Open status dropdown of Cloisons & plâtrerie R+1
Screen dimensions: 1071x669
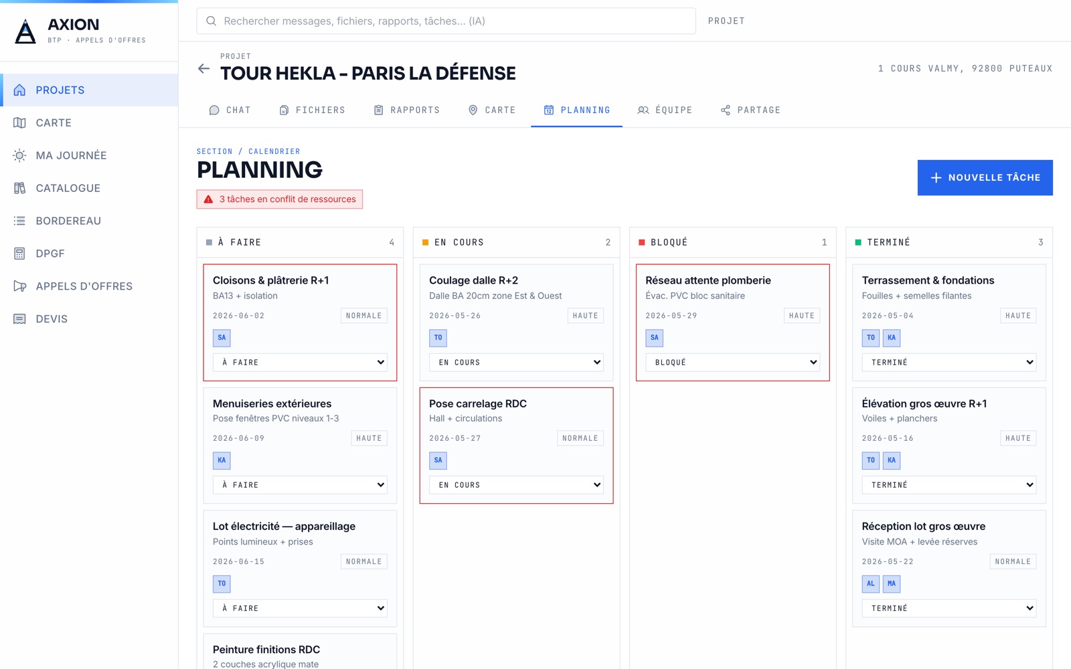coord(300,363)
